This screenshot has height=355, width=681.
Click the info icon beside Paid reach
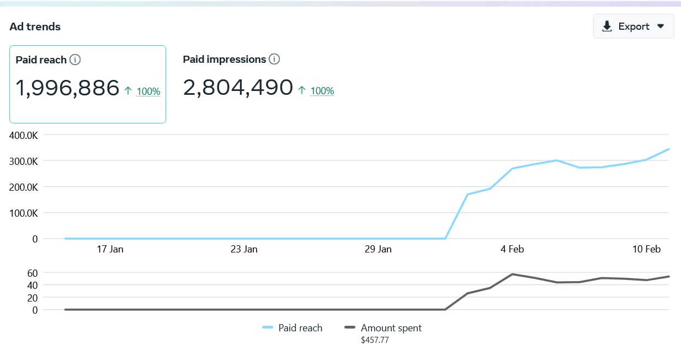(x=76, y=60)
